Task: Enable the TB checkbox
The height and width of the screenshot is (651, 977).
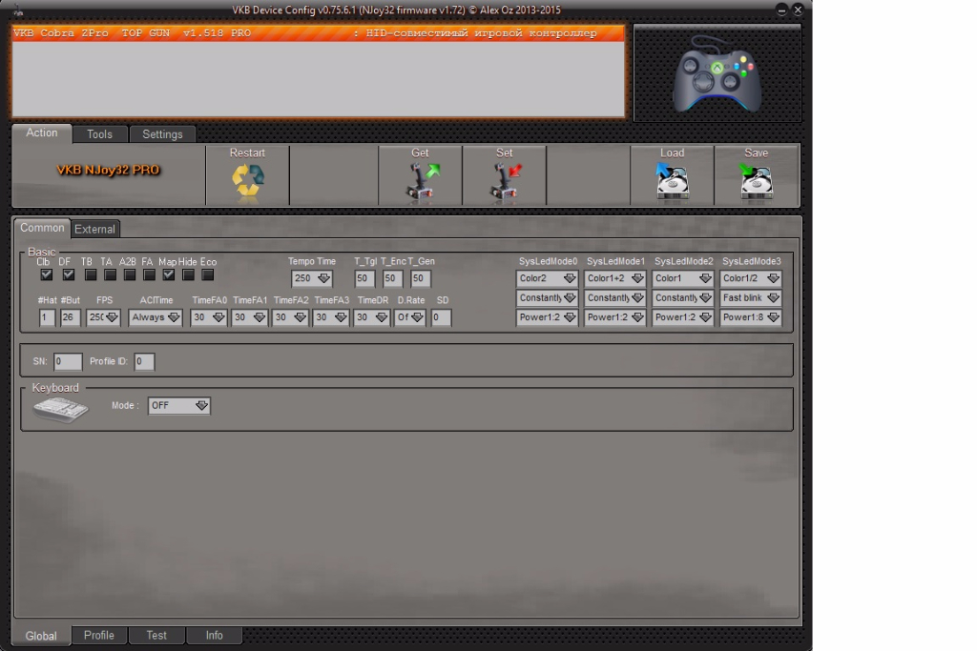Action: (x=91, y=275)
